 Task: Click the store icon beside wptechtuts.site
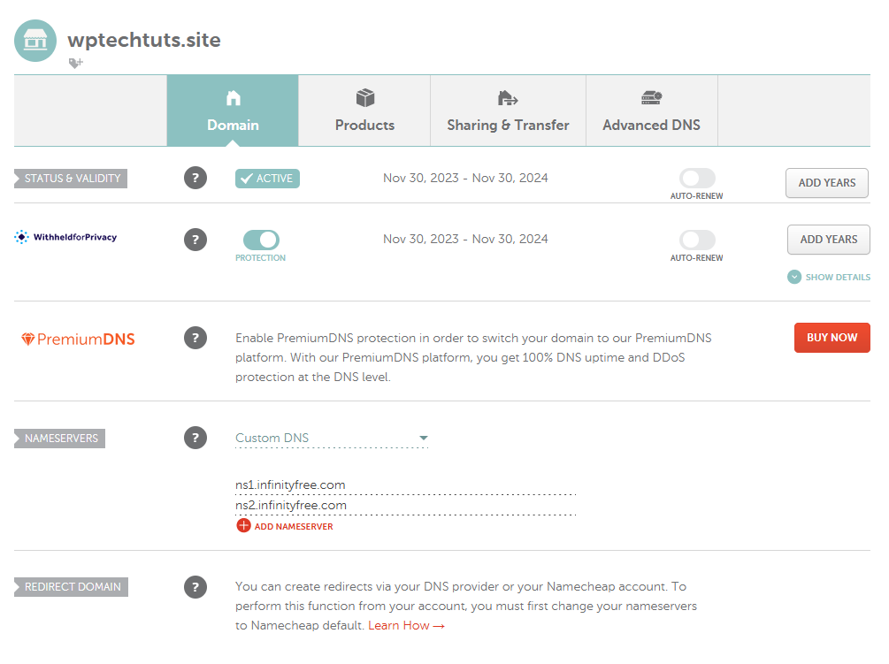(x=35, y=41)
